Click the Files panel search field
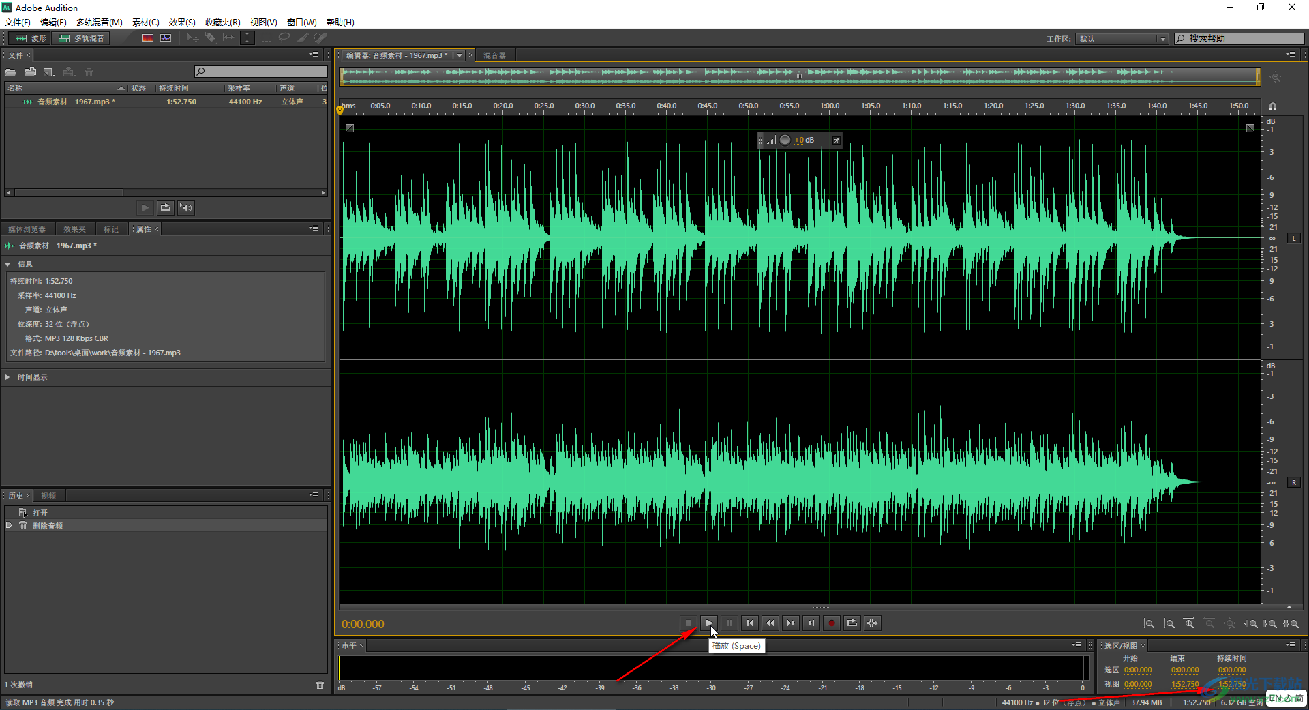 tap(260, 72)
